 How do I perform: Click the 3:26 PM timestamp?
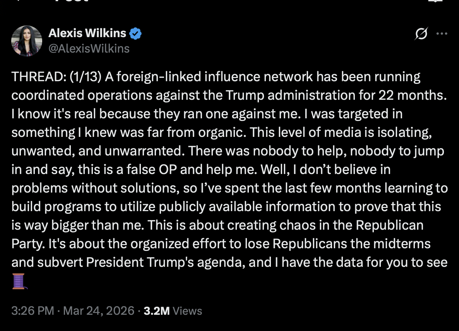tap(33, 311)
